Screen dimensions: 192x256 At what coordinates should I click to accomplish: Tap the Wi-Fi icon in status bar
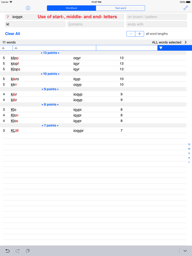click(x=11, y=2)
